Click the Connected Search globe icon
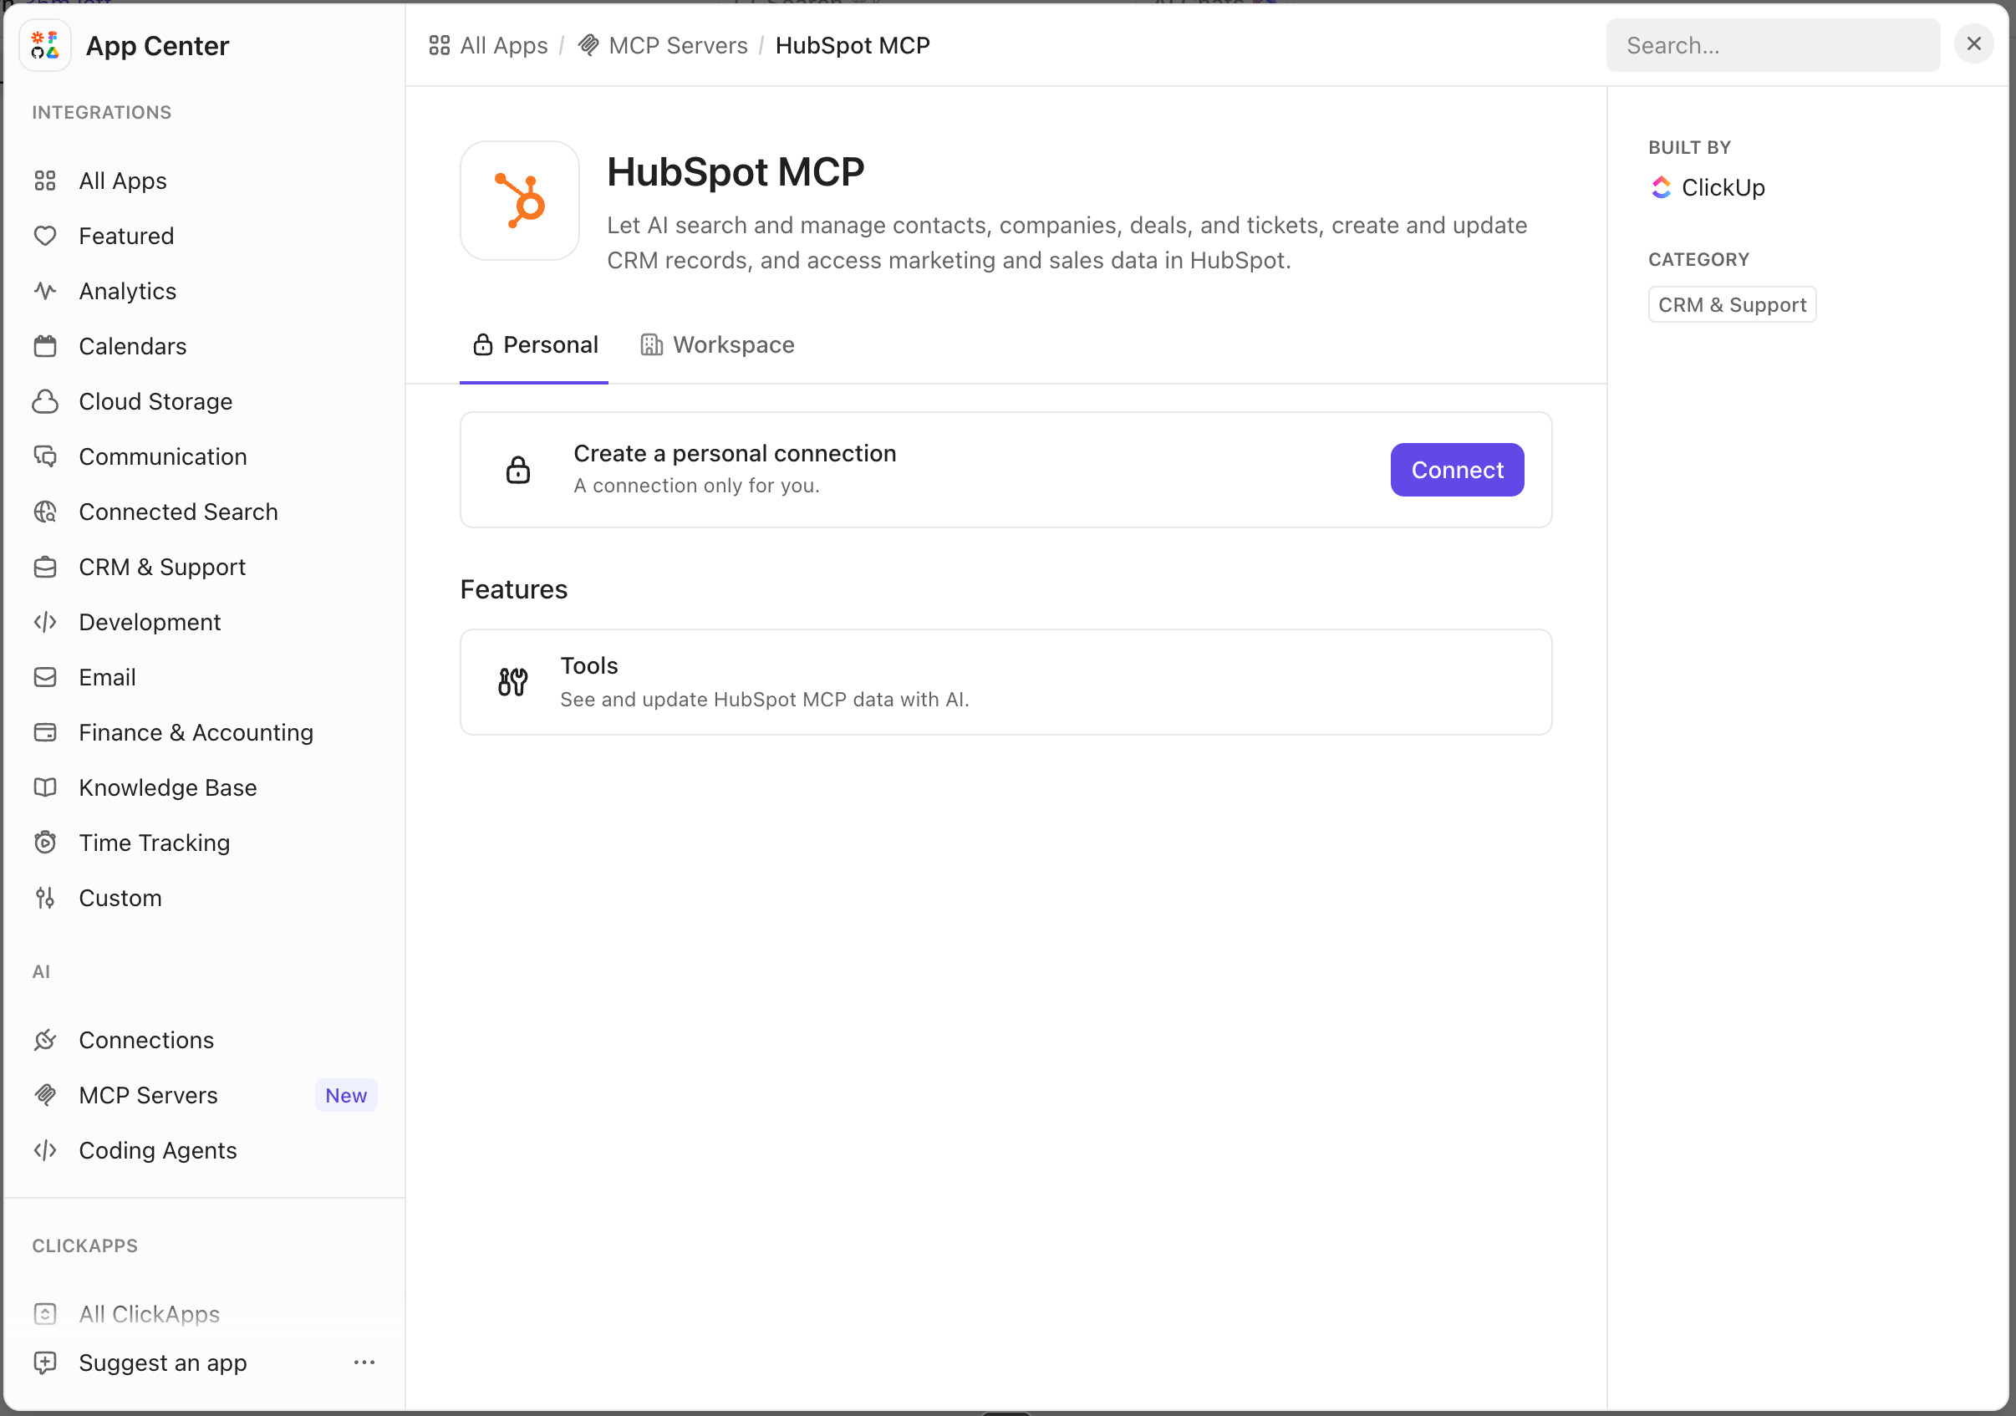 tap(45, 512)
